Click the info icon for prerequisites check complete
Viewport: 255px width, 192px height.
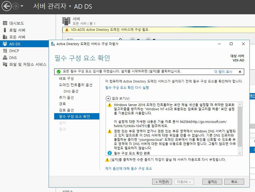coord(110,153)
